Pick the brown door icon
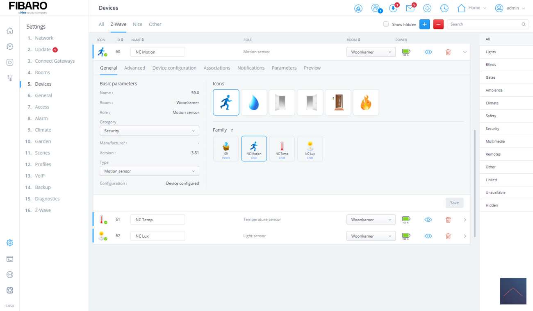 (338, 102)
